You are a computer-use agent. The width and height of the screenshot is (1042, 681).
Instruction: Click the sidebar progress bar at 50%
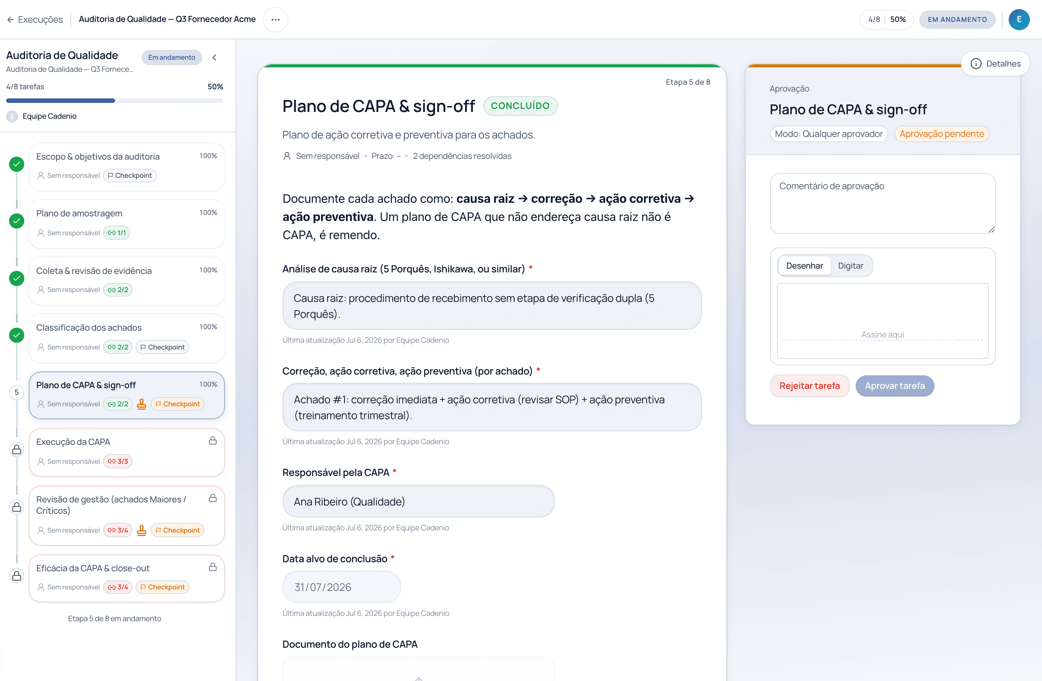(x=115, y=101)
